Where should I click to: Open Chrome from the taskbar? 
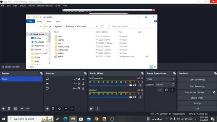pyautogui.click(x=97, y=119)
